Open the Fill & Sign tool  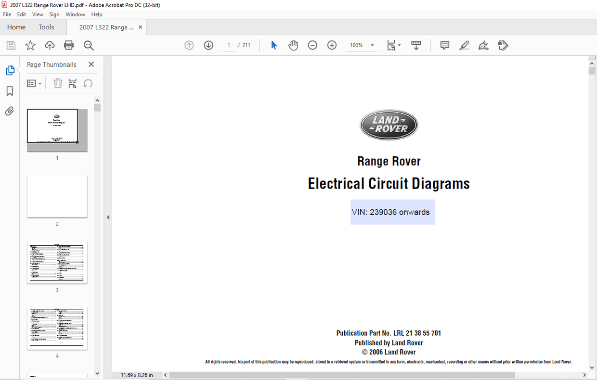coord(483,45)
